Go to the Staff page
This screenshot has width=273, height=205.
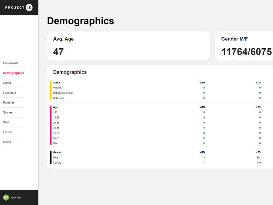tap(6, 122)
